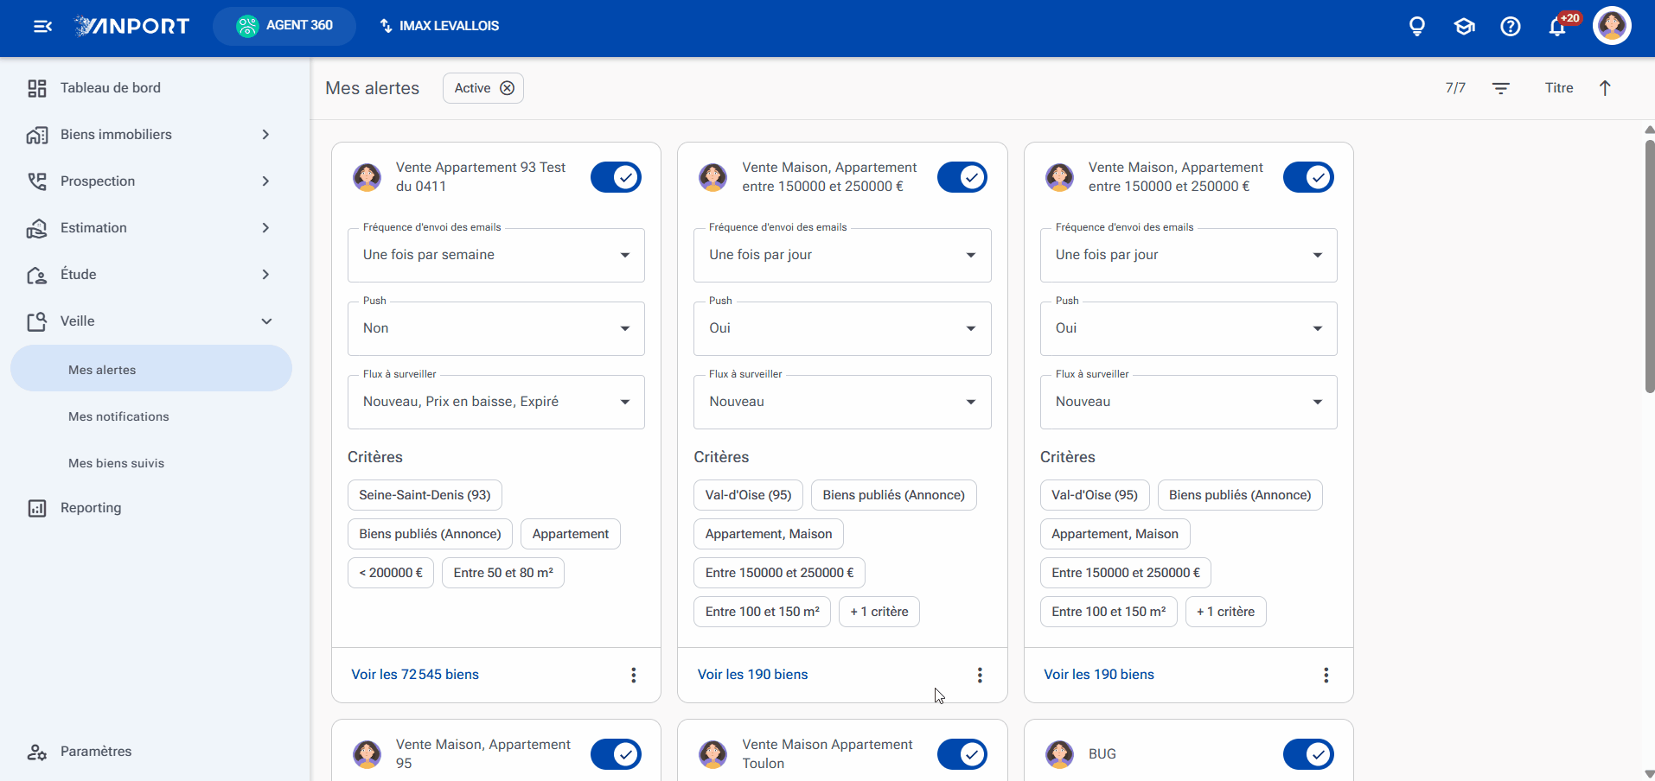Go to Reporting in the sidebar
The height and width of the screenshot is (781, 1655).
tap(91, 508)
